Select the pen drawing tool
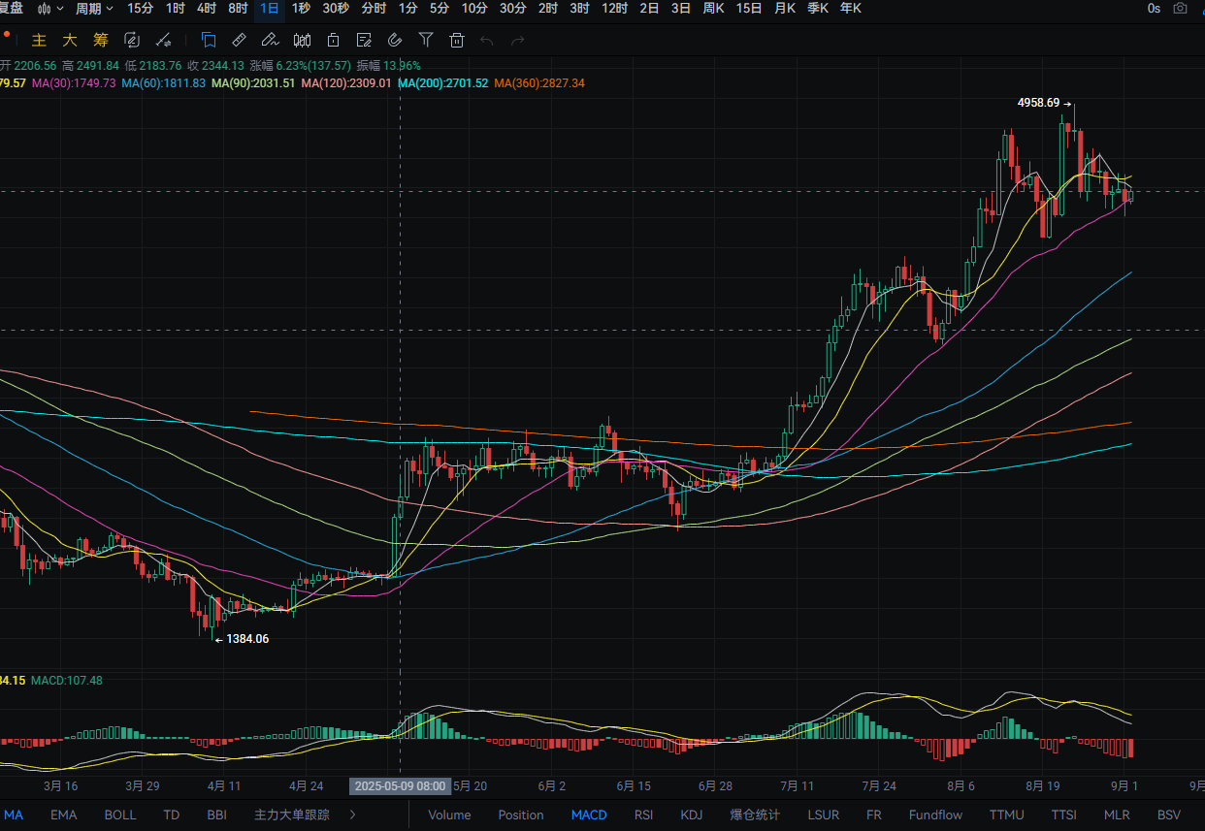Screen dimensions: 1205x831 (x=271, y=40)
